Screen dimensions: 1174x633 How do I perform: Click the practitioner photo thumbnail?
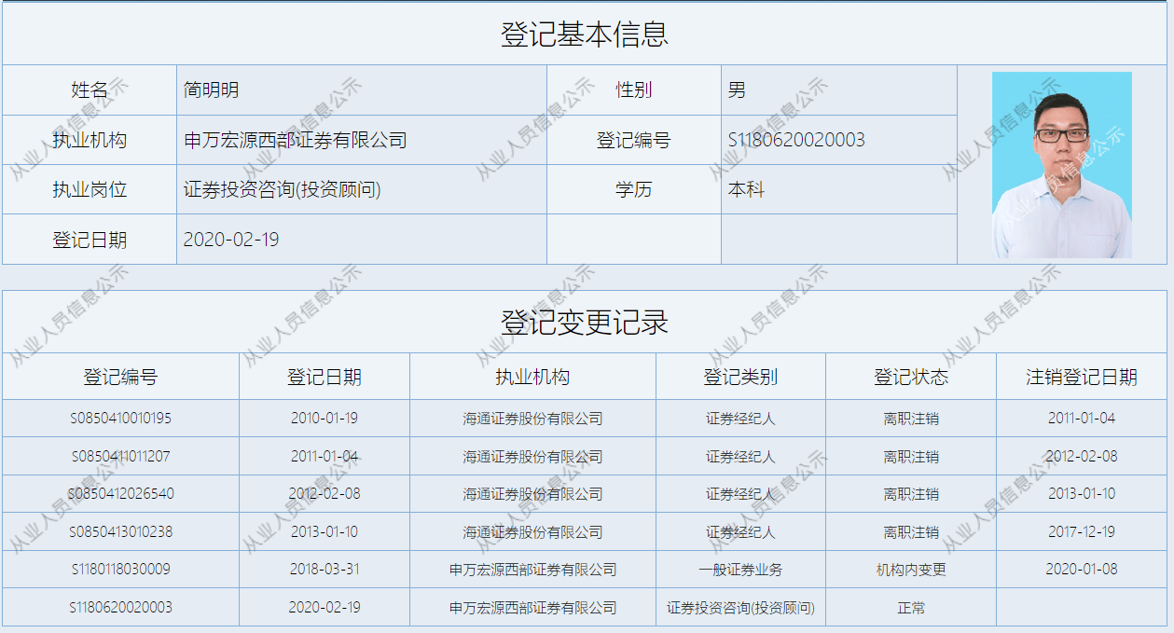tap(1061, 166)
